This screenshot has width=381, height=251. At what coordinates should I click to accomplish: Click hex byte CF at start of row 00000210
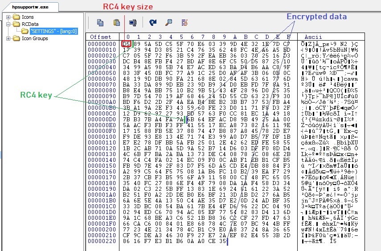127,235
